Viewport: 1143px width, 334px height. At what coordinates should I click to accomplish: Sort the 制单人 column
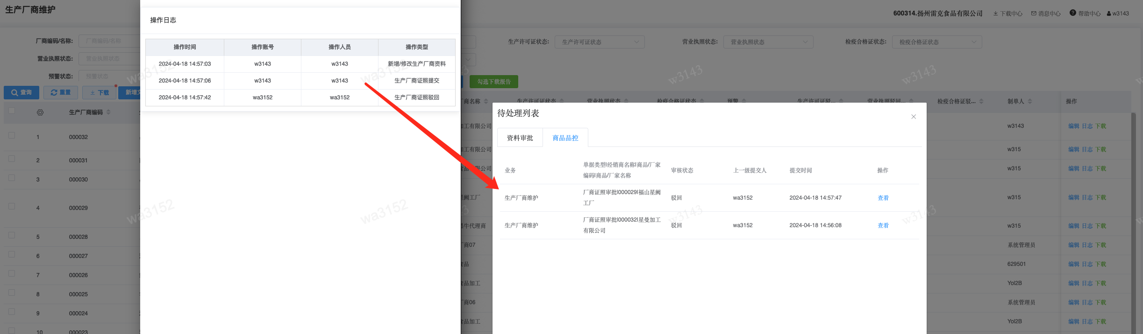click(x=1030, y=101)
